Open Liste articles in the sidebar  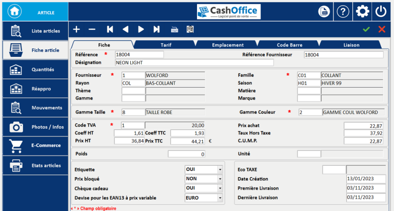click(34, 31)
